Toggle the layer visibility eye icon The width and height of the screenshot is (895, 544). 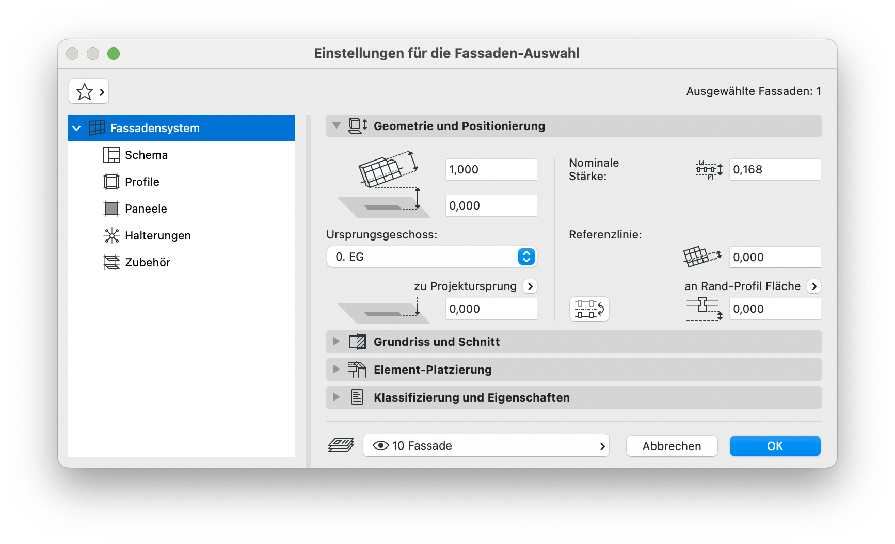381,445
